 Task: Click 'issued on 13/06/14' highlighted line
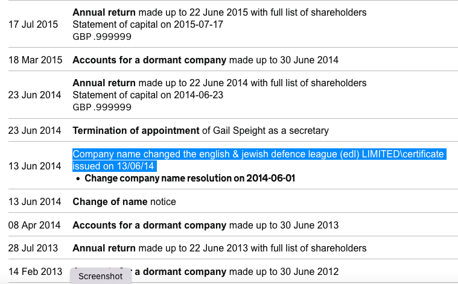[113, 166]
